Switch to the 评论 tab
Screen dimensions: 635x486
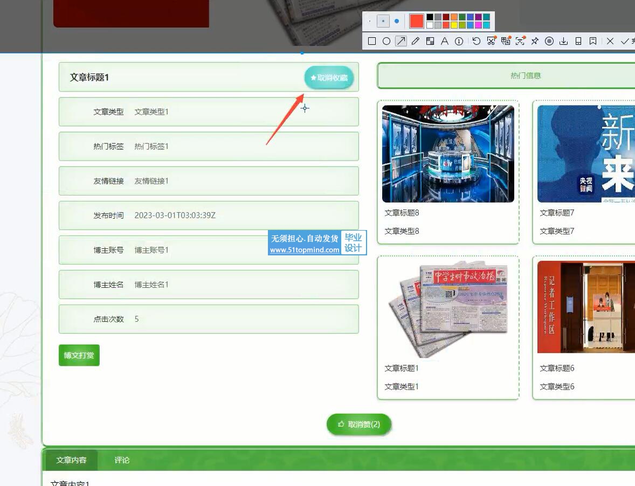click(x=121, y=460)
